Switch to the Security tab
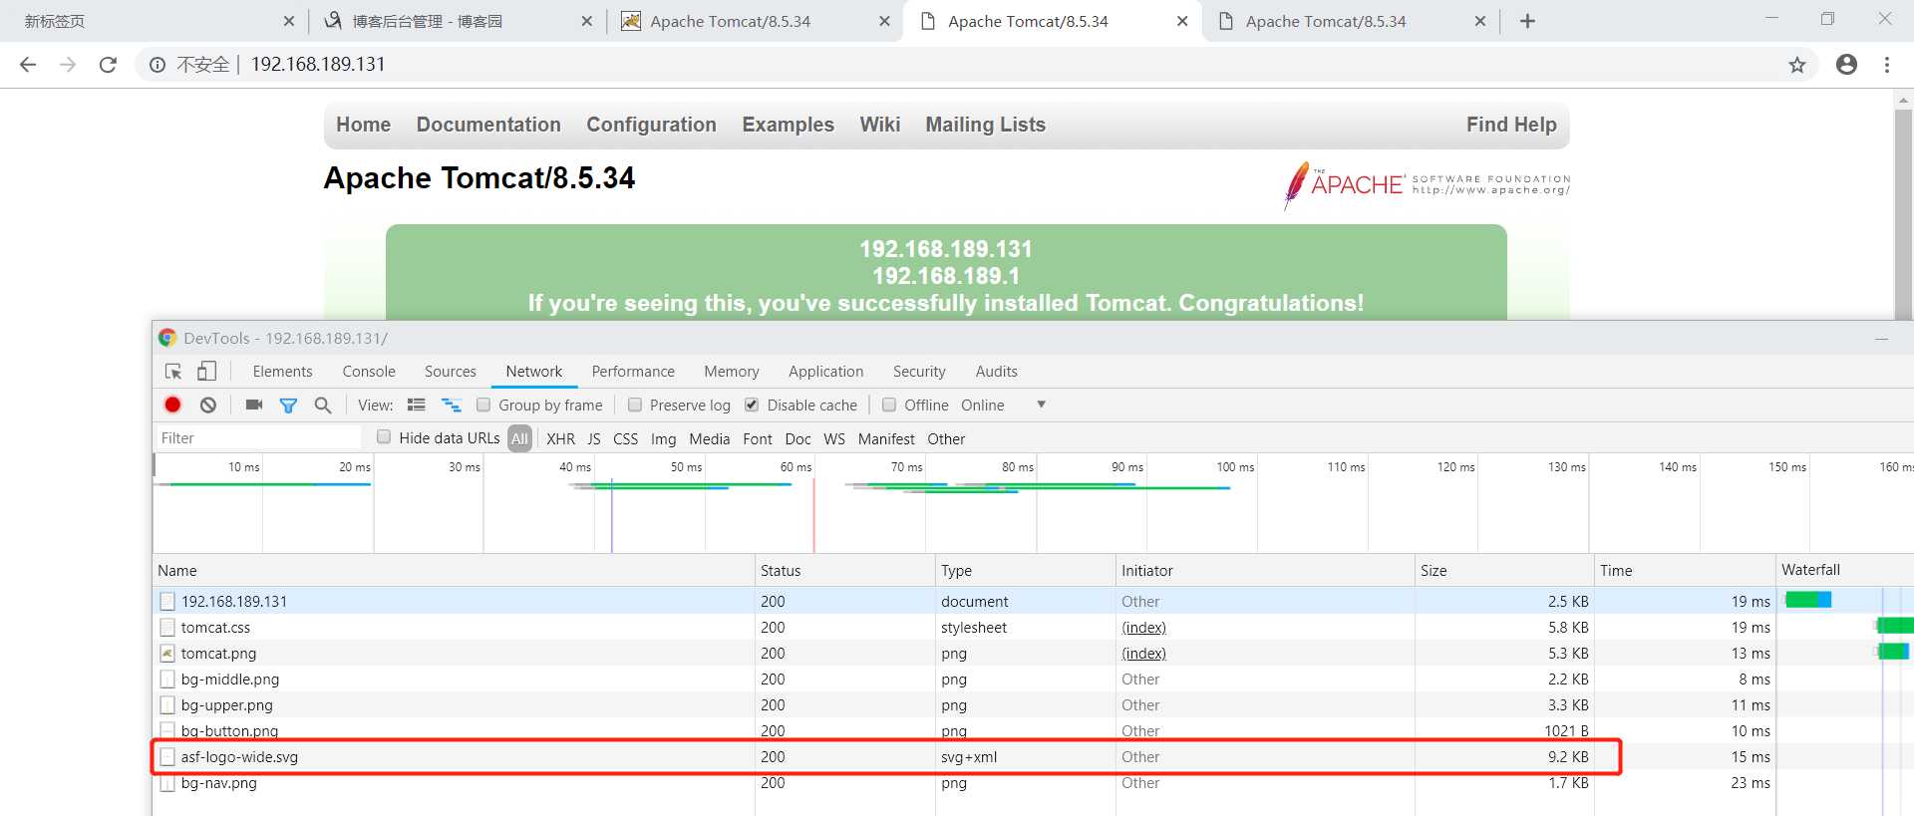The image size is (1914, 816). (x=919, y=372)
